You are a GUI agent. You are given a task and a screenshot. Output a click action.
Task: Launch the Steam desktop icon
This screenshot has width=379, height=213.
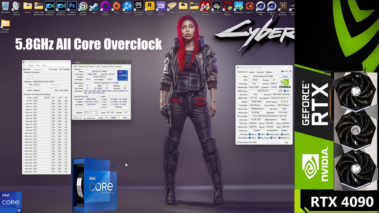coord(94,8)
